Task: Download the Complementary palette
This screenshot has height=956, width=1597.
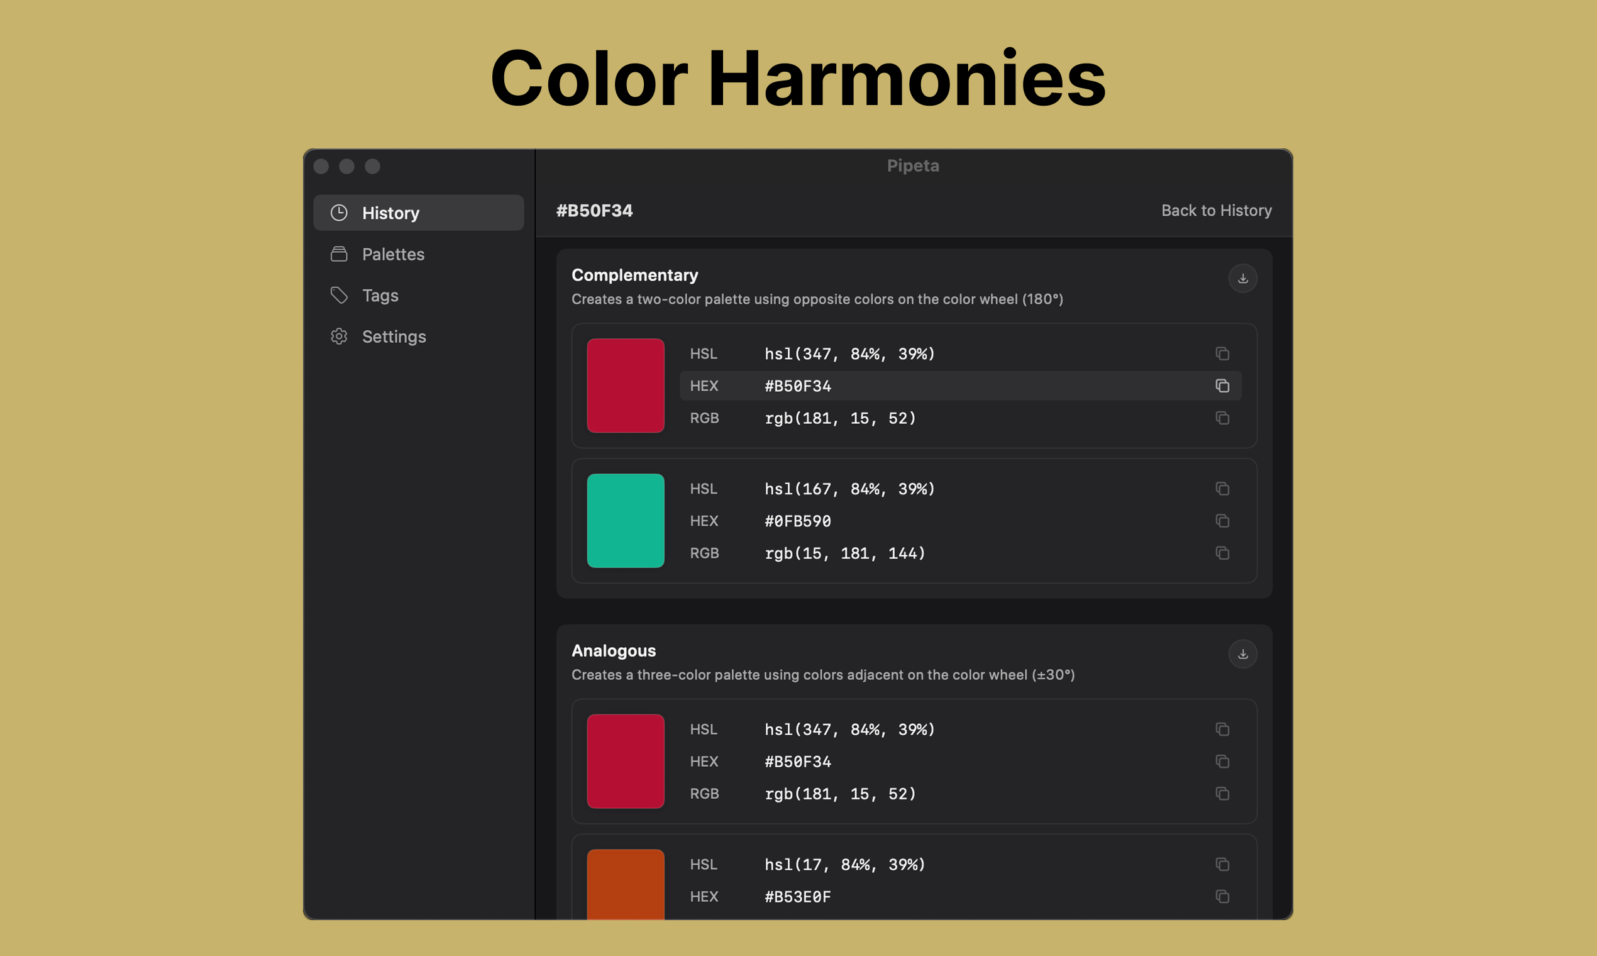Action: [1242, 278]
